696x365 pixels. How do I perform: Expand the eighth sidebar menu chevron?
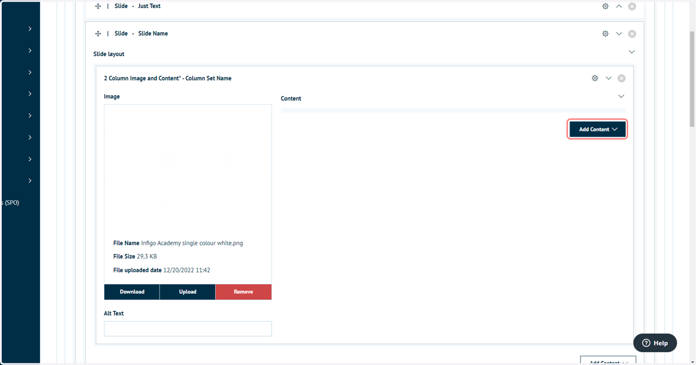[x=30, y=181]
